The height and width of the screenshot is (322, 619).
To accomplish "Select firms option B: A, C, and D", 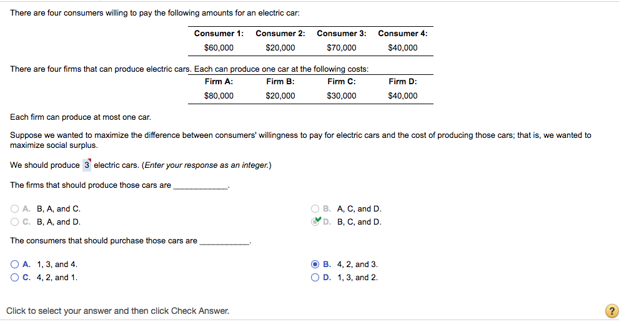I will coord(315,209).
